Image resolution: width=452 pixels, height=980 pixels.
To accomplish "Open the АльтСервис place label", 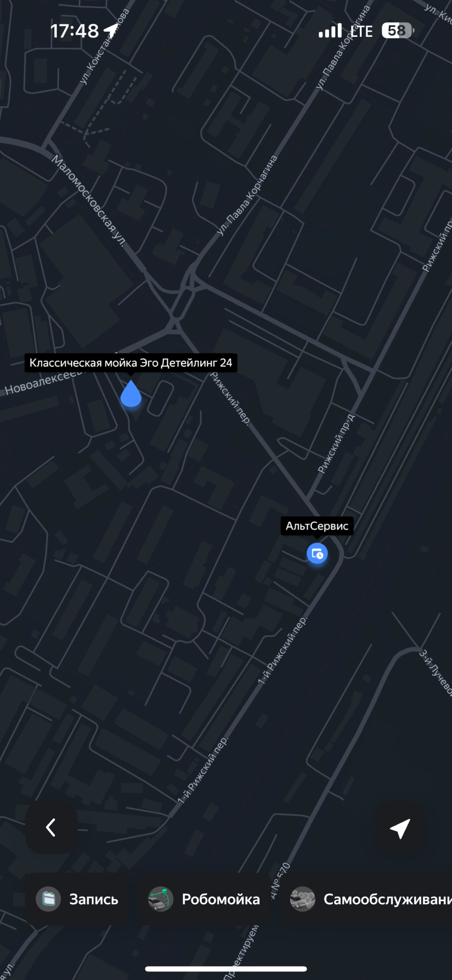I will (317, 526).
